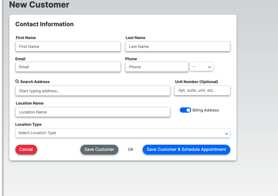Click into the Phone input
This screenshot has width=278, height=196.
[x=157, y=67]
